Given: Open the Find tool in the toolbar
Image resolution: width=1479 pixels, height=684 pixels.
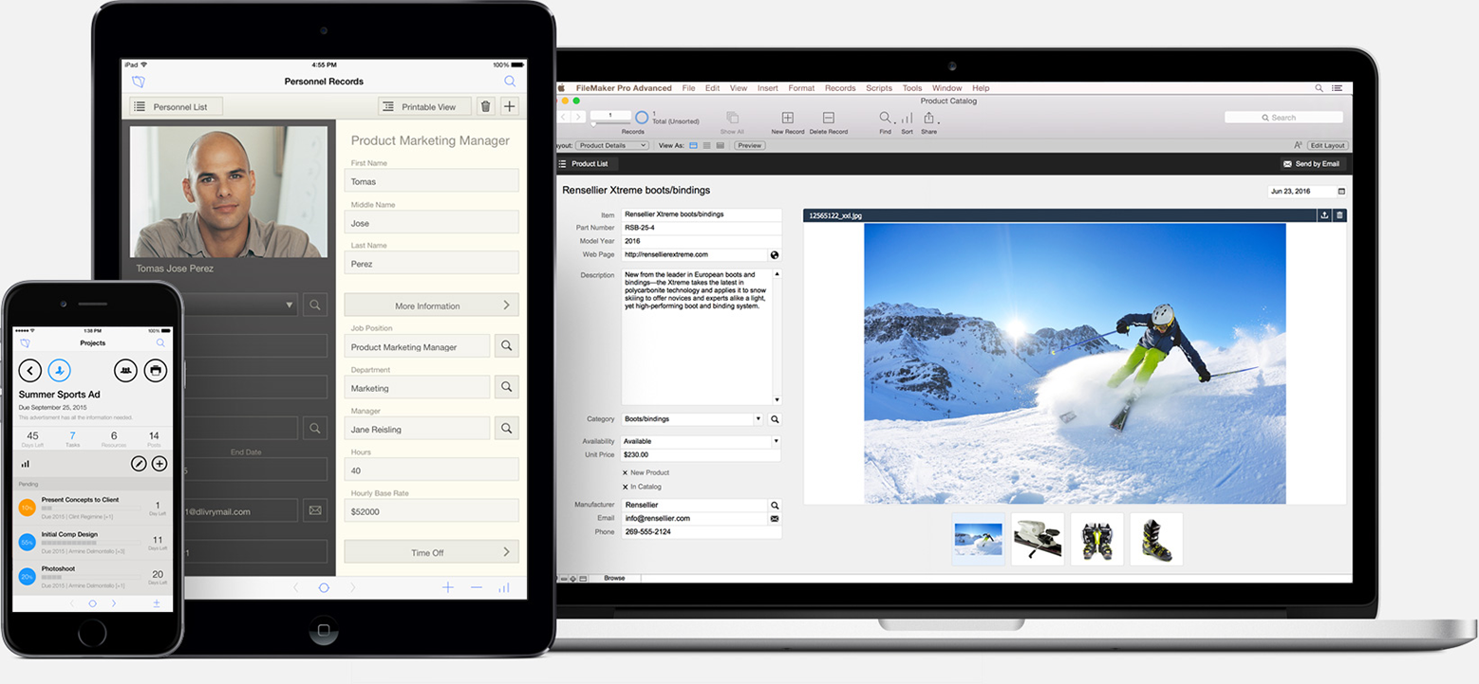Looking at the screenshot, I should coord(885,119).
